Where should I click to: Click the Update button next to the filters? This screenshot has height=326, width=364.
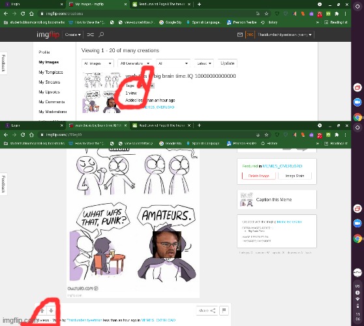(227, 63)
